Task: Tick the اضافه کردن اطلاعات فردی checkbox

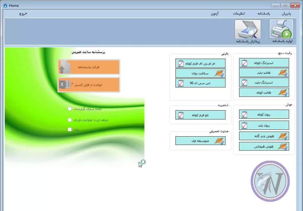Action: click(x=70, y=120)
